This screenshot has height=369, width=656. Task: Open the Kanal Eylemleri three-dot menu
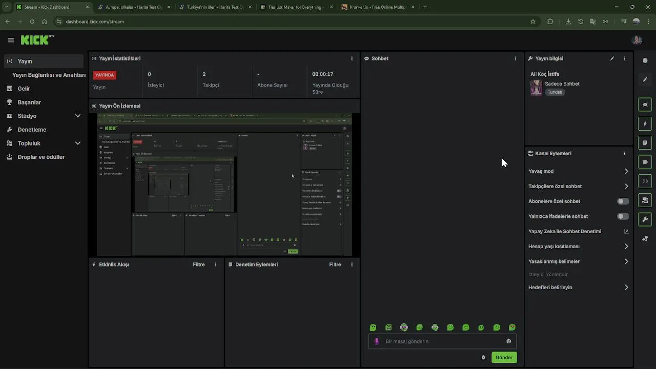pos(624,153)
